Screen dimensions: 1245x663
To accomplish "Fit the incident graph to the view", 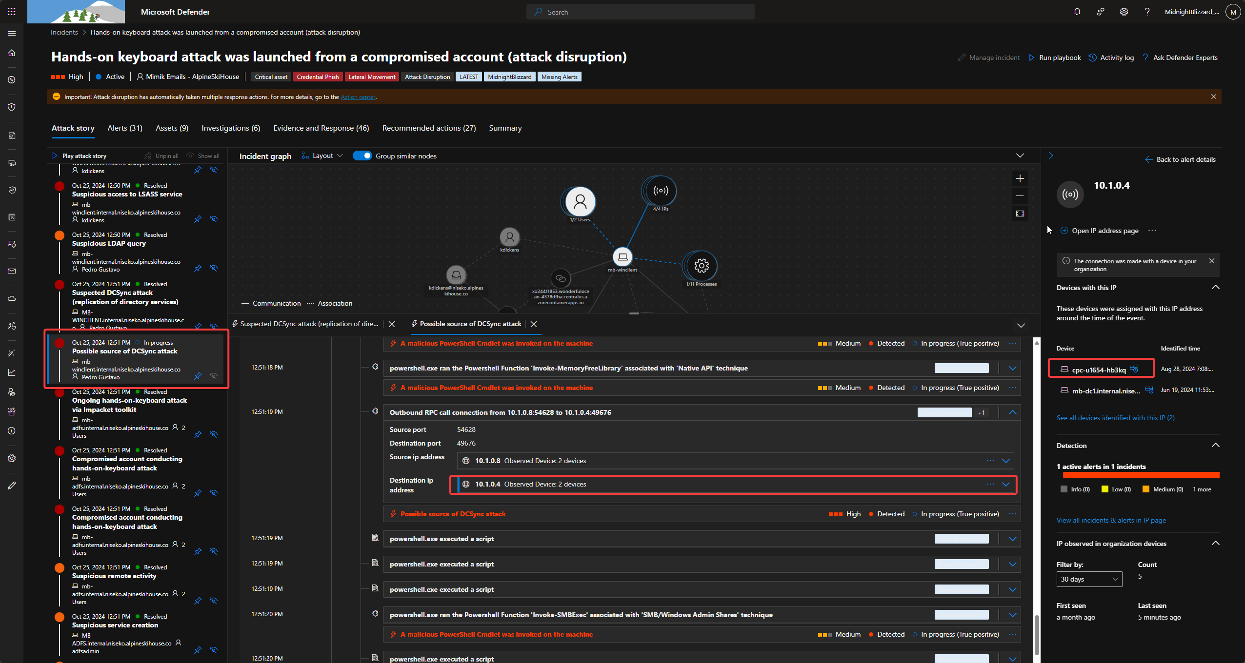I will [1020, 214].
